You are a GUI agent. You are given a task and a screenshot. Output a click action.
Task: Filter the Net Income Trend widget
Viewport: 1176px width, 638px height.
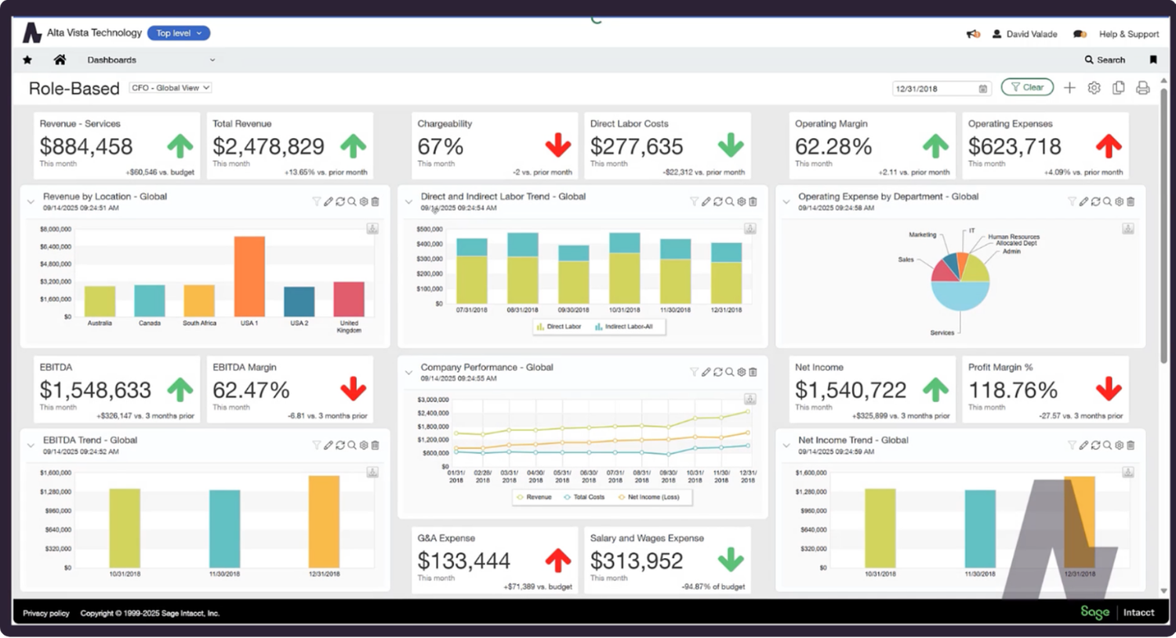(1072, 445)
